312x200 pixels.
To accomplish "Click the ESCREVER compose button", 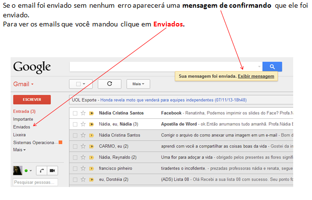I will point(32,100).
